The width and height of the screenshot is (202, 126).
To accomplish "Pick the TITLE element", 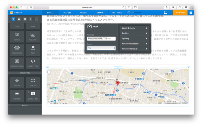I will pyautogui.click(x=17, y=26).
